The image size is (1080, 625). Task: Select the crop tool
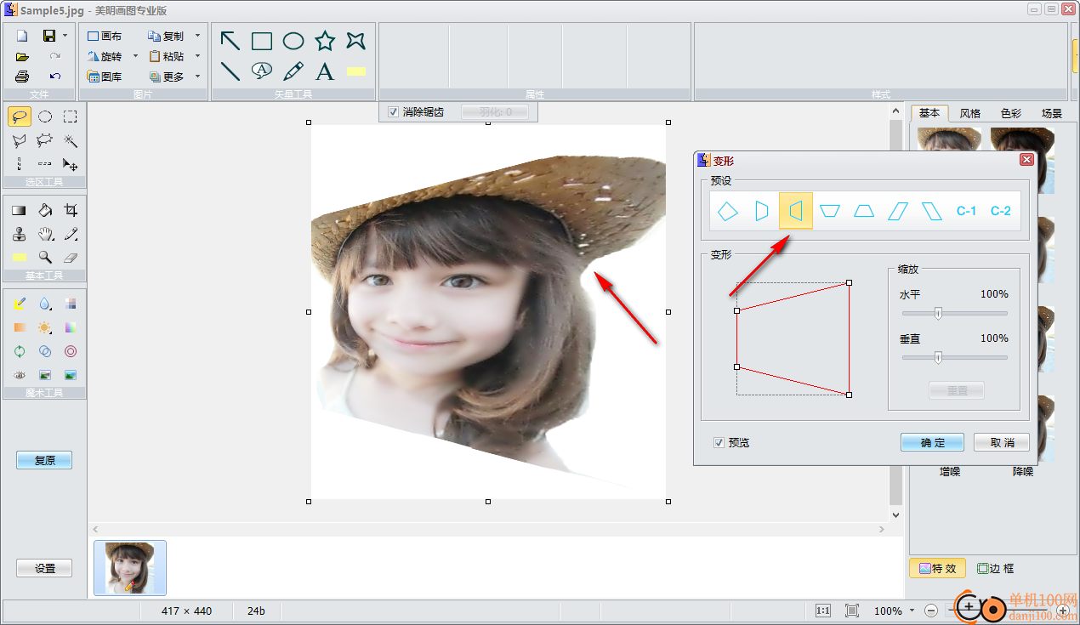pyautogui.click(x=71, y=210)
